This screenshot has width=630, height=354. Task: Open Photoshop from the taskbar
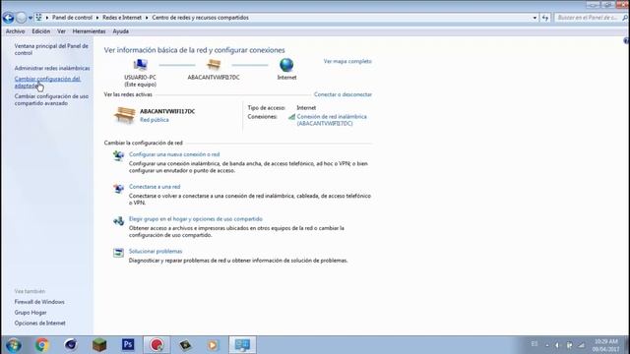(x=128, y=345)
